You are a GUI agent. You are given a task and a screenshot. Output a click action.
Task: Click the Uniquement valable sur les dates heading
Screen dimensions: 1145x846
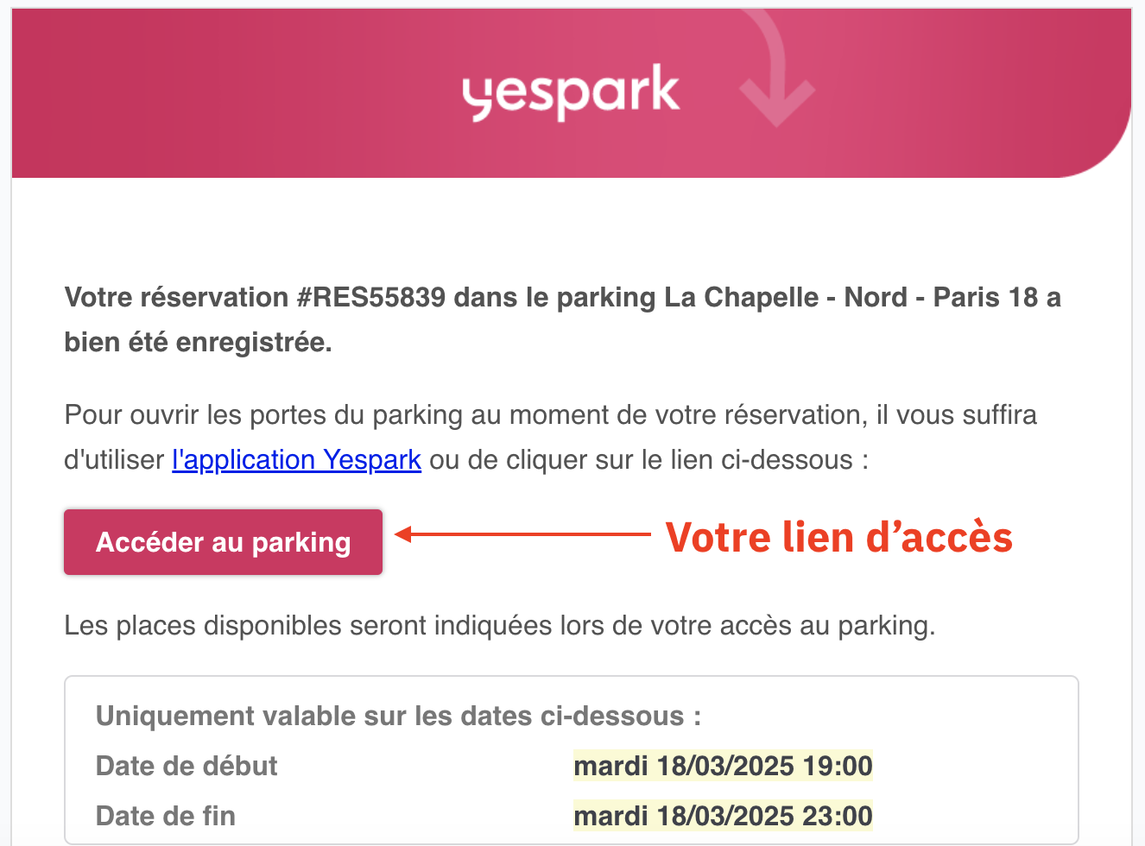tap(398, 716)
